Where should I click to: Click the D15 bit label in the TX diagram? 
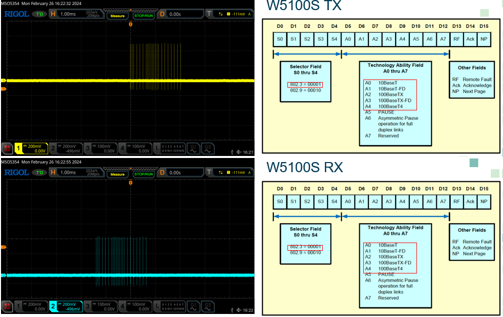484,26
